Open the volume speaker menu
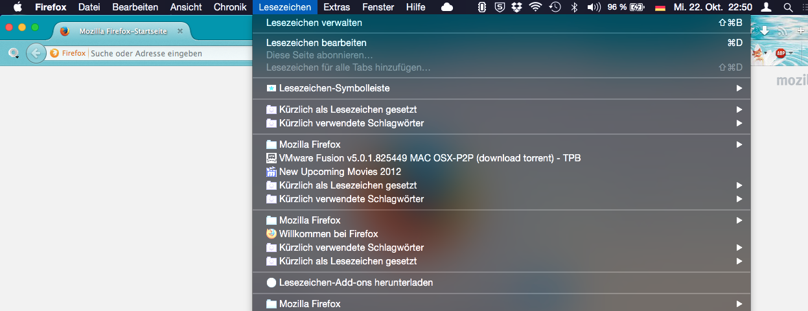The height and width of the screenshot is (311, 808). coord(594,7)
